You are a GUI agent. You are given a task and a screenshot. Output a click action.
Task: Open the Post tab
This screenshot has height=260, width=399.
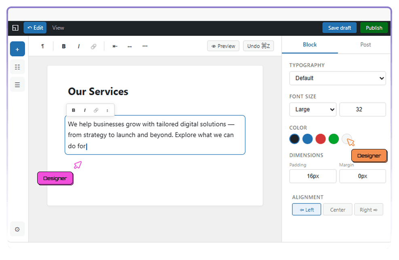(x=365, y=45)
